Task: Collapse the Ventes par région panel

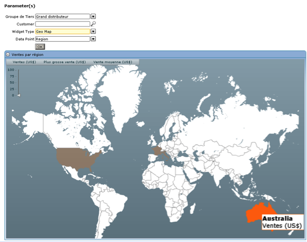Action: point(8,55)
